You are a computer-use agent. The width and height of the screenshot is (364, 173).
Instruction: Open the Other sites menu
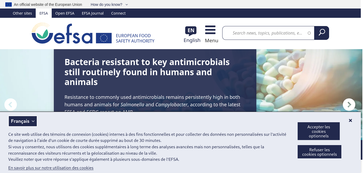[22, 13]
